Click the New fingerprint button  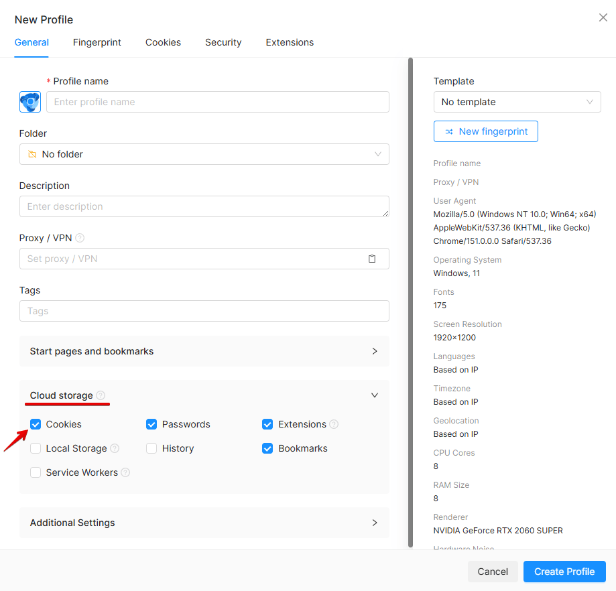(486, 131)
